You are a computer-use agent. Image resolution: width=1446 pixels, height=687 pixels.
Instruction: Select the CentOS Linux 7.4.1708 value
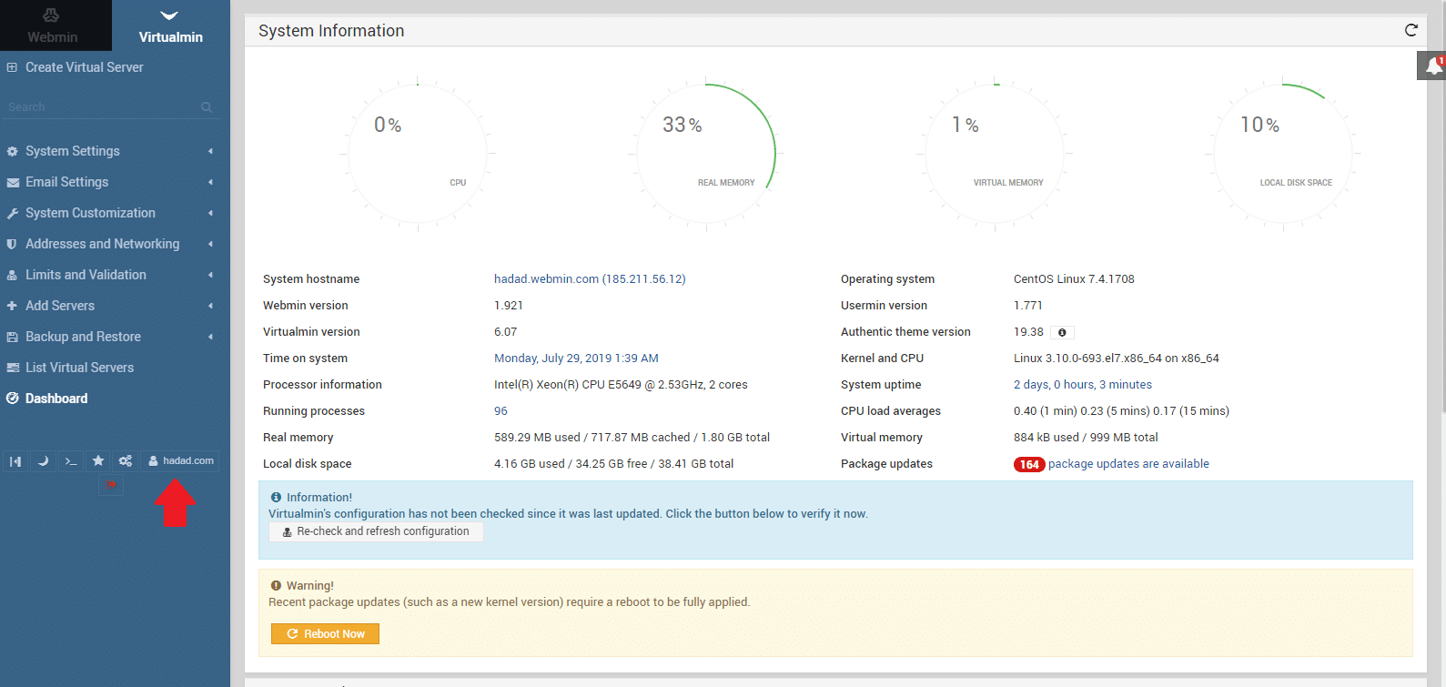point(1074,279)
